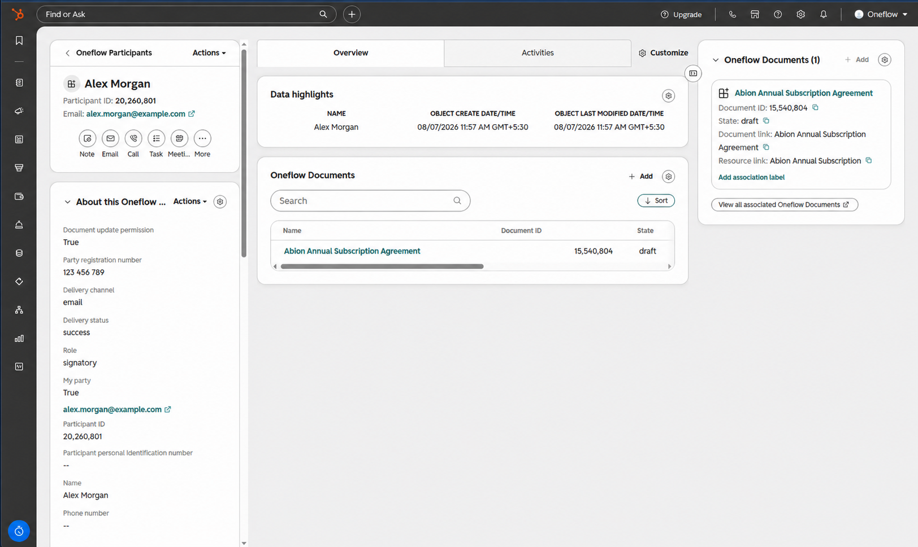This screenshot has height=547, width=918.
Task: Open Data highlights settings gear
Action: coord(669,96)
